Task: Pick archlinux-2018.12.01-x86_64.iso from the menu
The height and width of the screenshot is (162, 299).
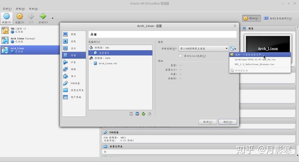Action: (260, 60)
